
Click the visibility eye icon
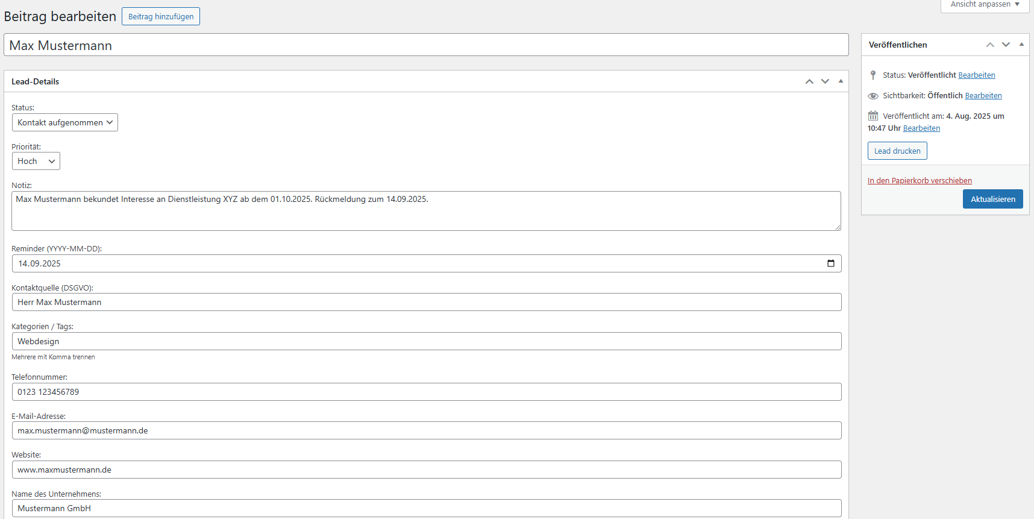pyautogui.click(x=873, y=96)
